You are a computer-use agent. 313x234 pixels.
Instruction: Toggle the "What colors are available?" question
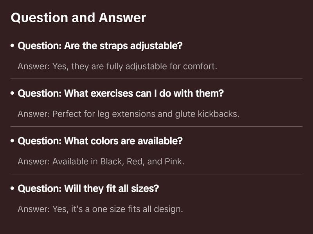tap(100, 141)
